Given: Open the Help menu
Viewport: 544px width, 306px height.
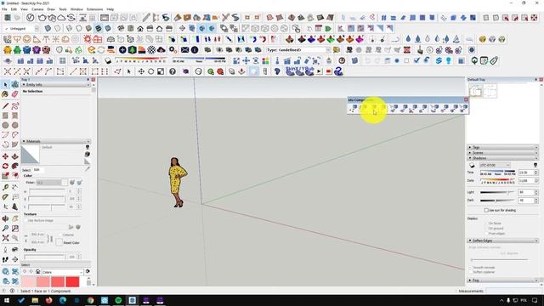Looking at the screenshot, I should [110, 9].
